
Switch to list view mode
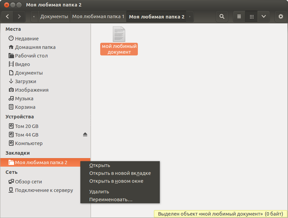pos(239,16)
